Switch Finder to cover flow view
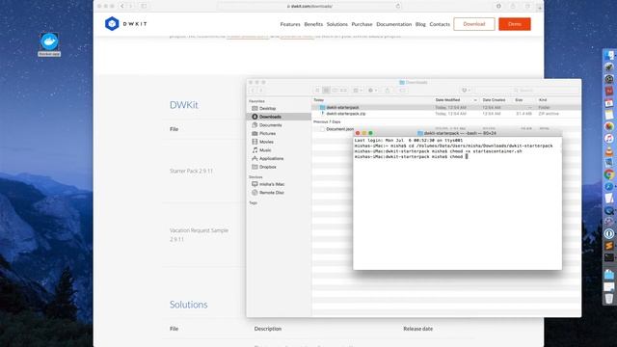Image resolution: width=617 pixels, height=347 pixels. click(343, 91)
